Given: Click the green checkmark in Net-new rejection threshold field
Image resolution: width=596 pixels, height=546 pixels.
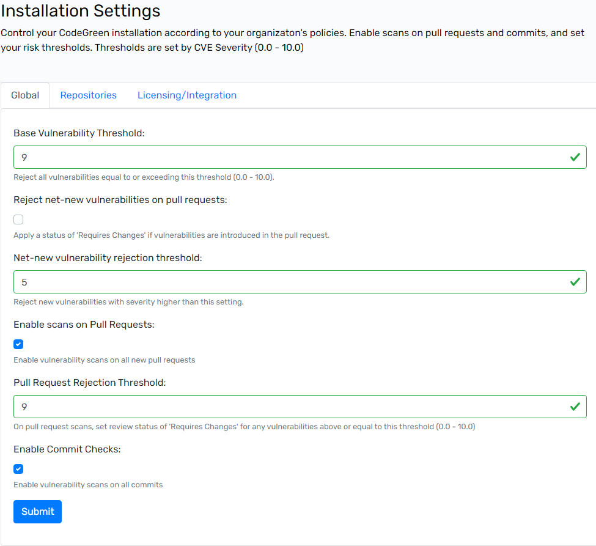Looking at the screenshot, I should coord(575,282).
